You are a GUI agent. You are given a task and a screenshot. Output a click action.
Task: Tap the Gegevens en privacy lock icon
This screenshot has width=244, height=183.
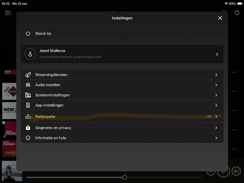[x=28, y=128]
